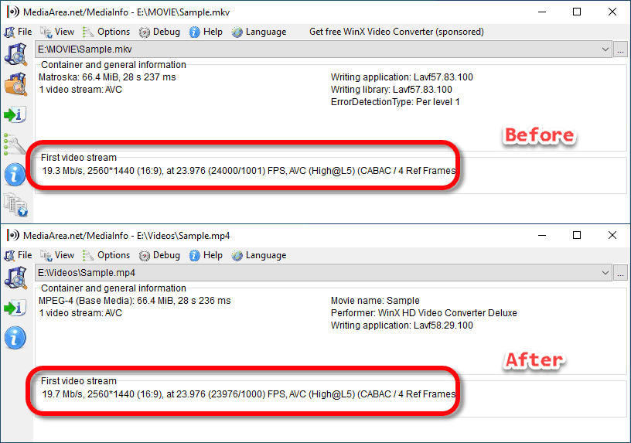631x443 pixels.
Task: Close the Sample.mkv MediaInfo window
Action: (x=612, y=12)
